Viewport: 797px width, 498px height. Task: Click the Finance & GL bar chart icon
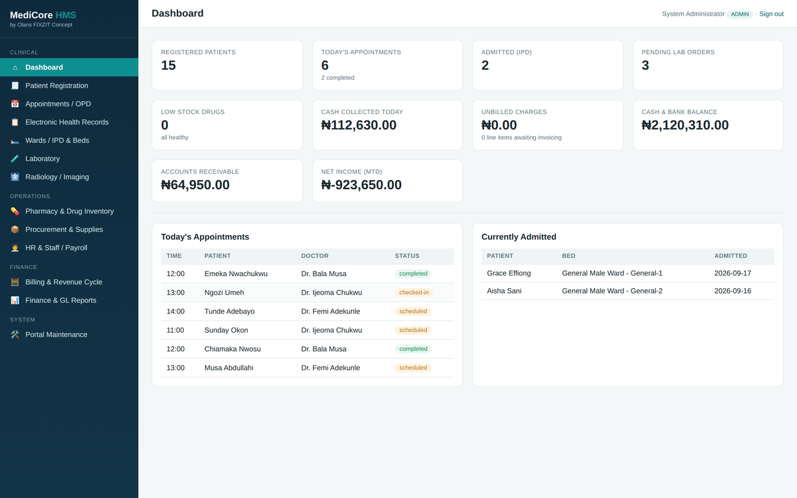point(15,300)
